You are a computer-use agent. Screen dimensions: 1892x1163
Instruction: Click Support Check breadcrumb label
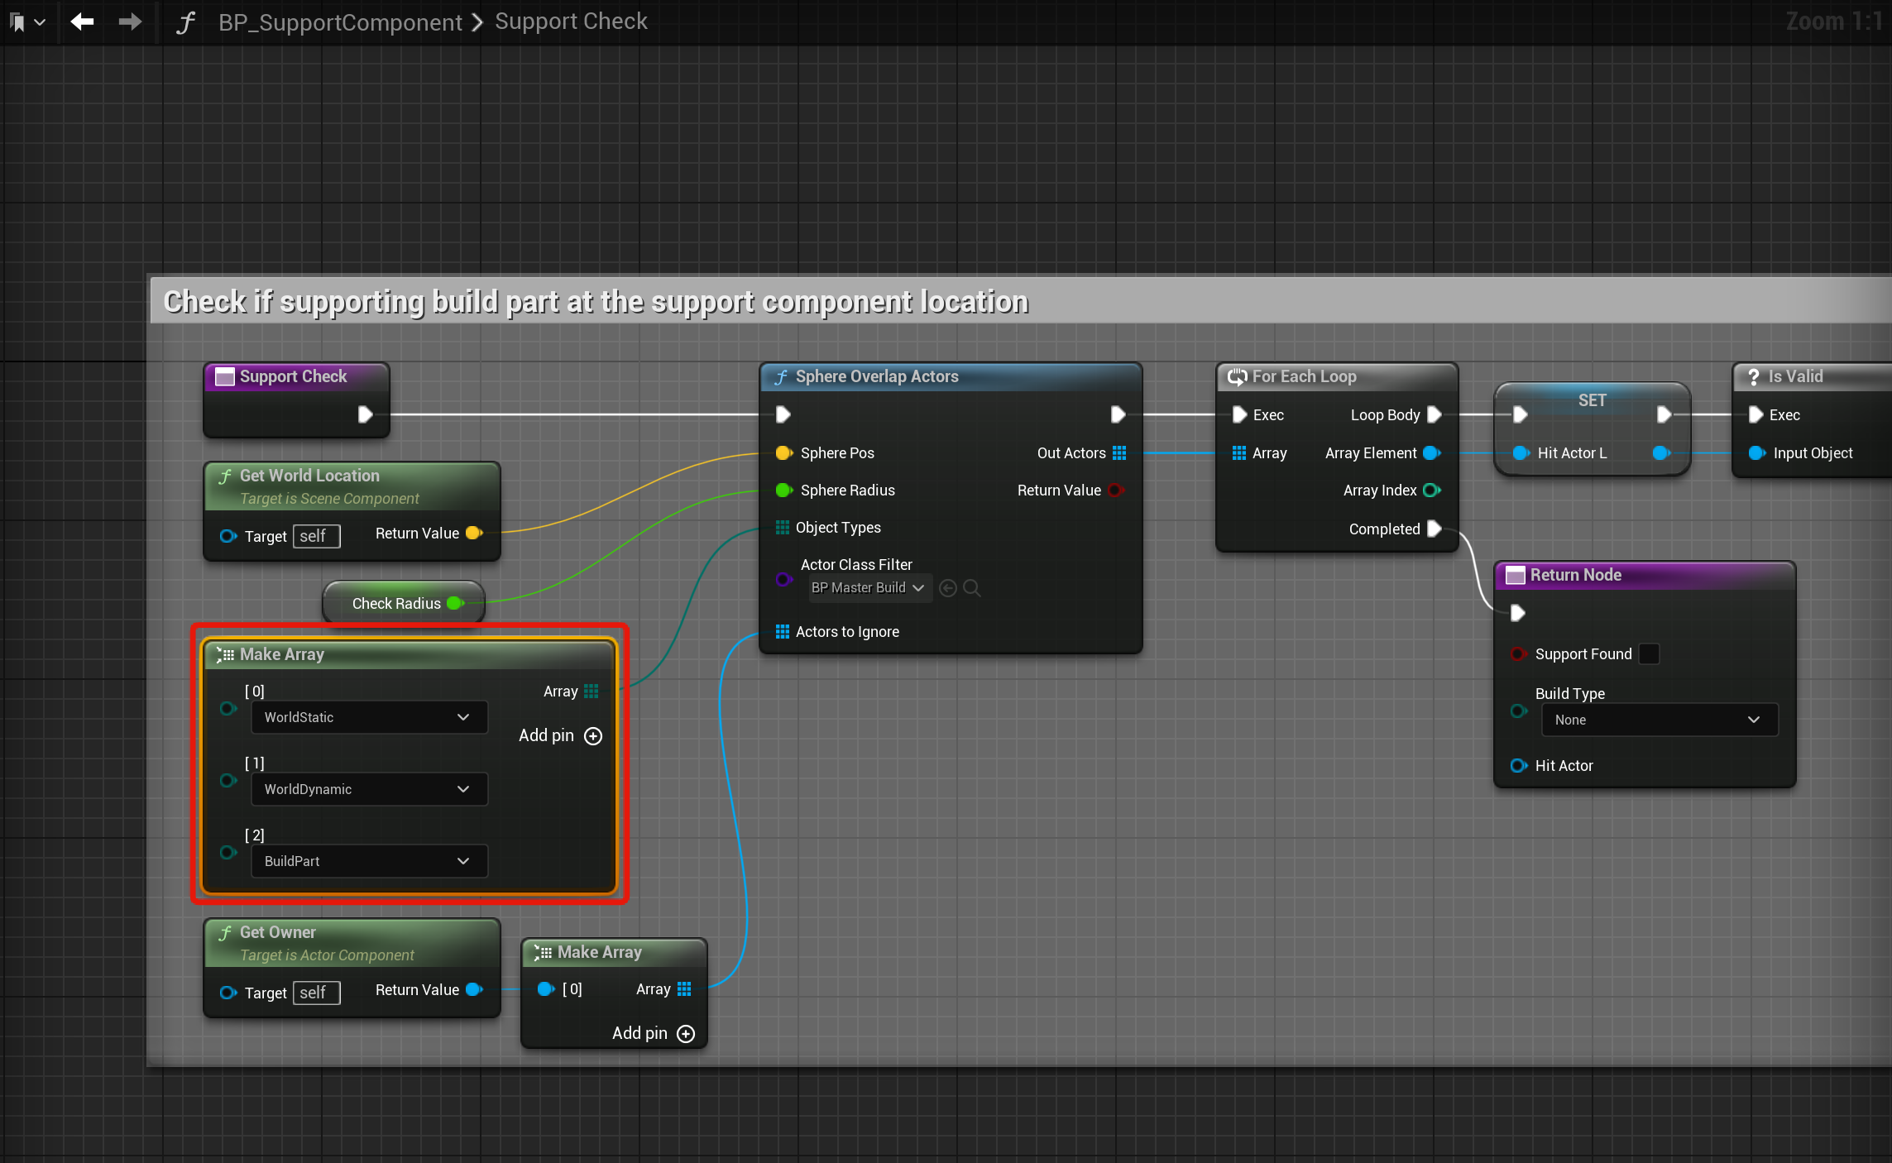click(571, 22)
